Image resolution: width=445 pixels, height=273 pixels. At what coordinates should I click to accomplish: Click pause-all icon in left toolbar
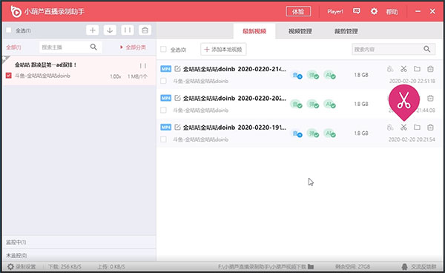[128, 30]
